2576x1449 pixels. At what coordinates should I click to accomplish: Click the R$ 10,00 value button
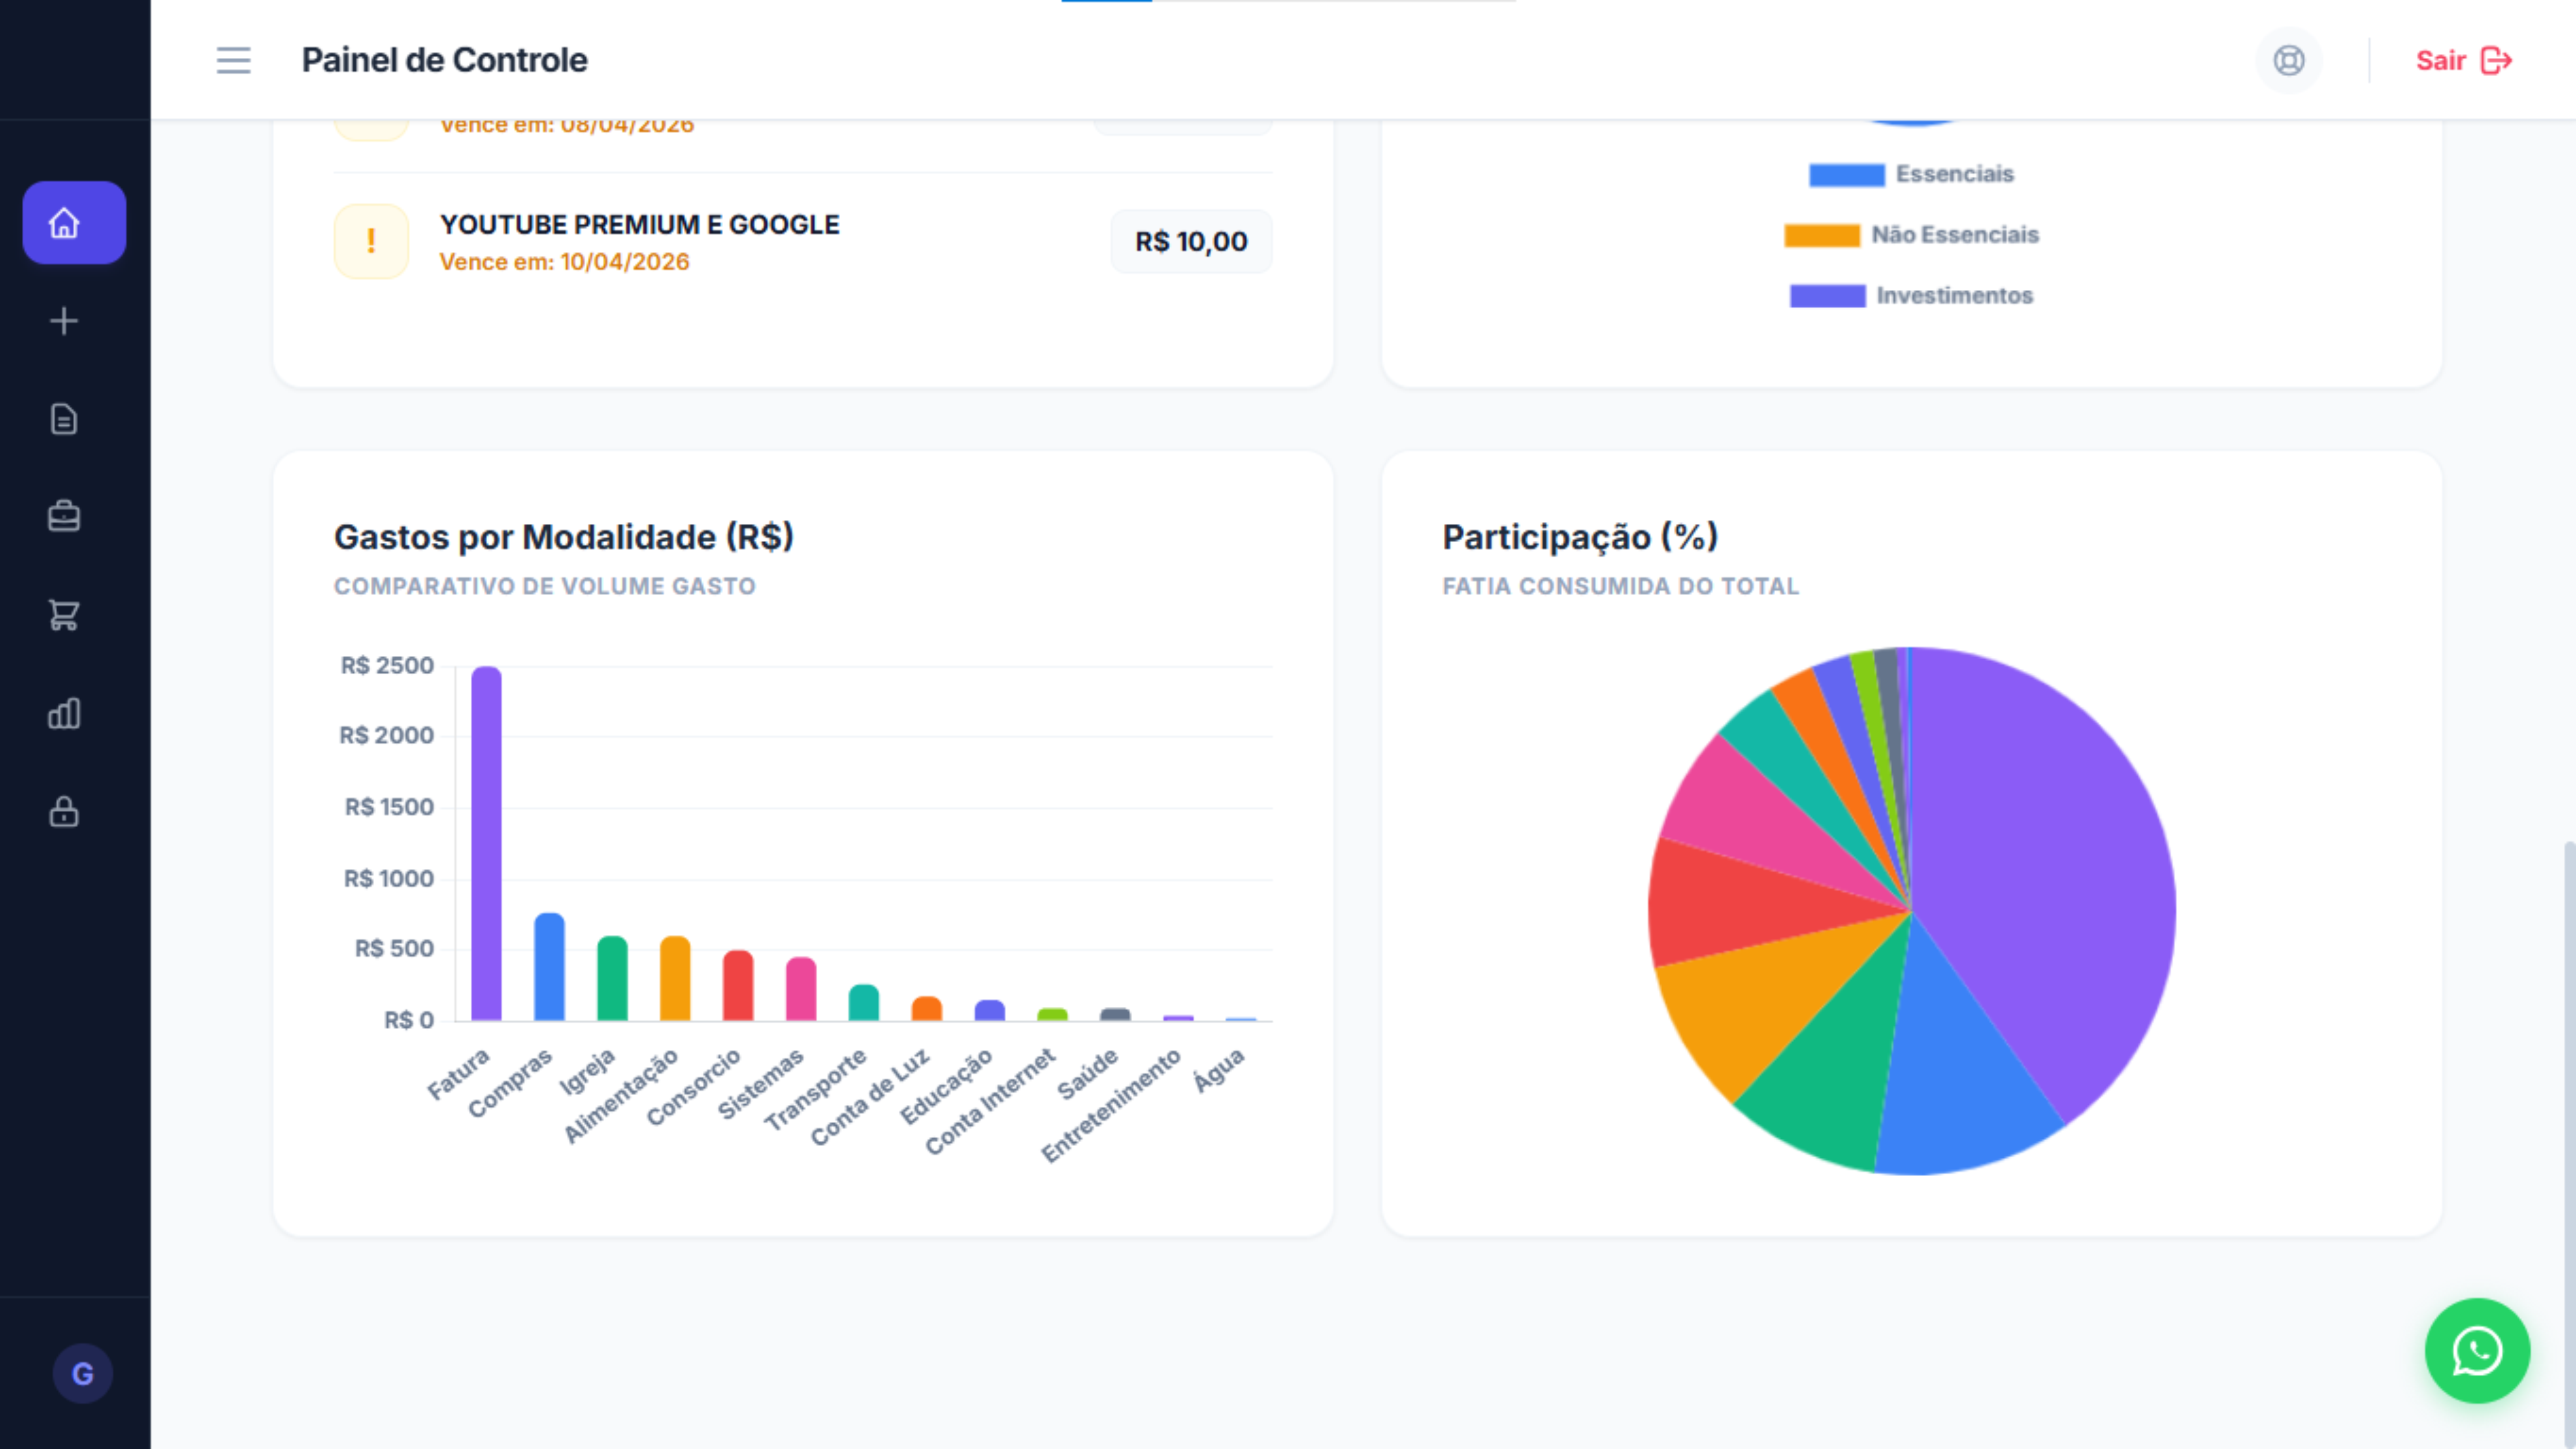1191,240
